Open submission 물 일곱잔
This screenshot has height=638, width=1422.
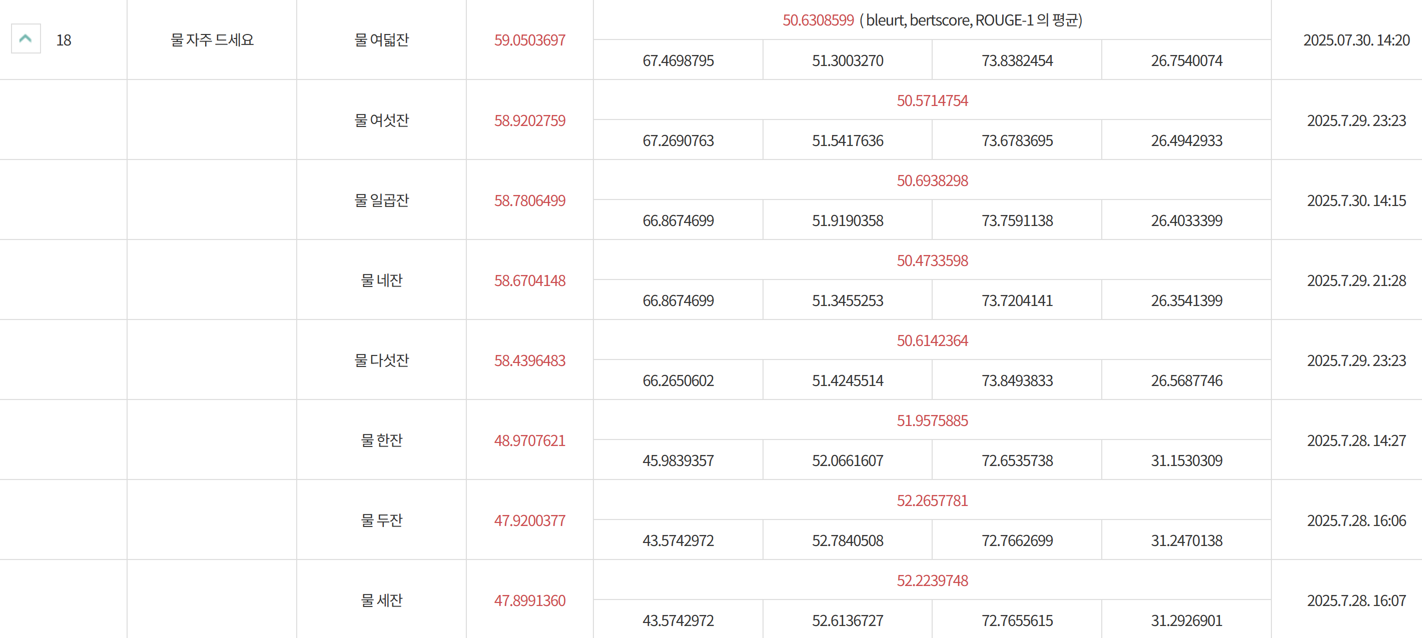[x=381, y=200]
